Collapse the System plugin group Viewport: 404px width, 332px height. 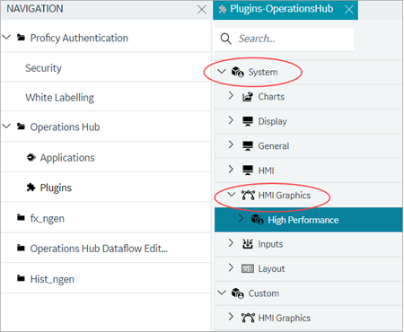pyautogui.click(x=222, y=72)
